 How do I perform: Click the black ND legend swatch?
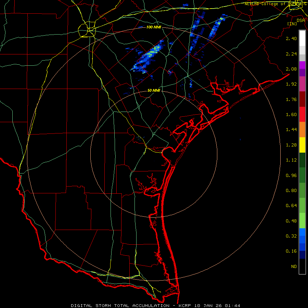tap(302, 266)
